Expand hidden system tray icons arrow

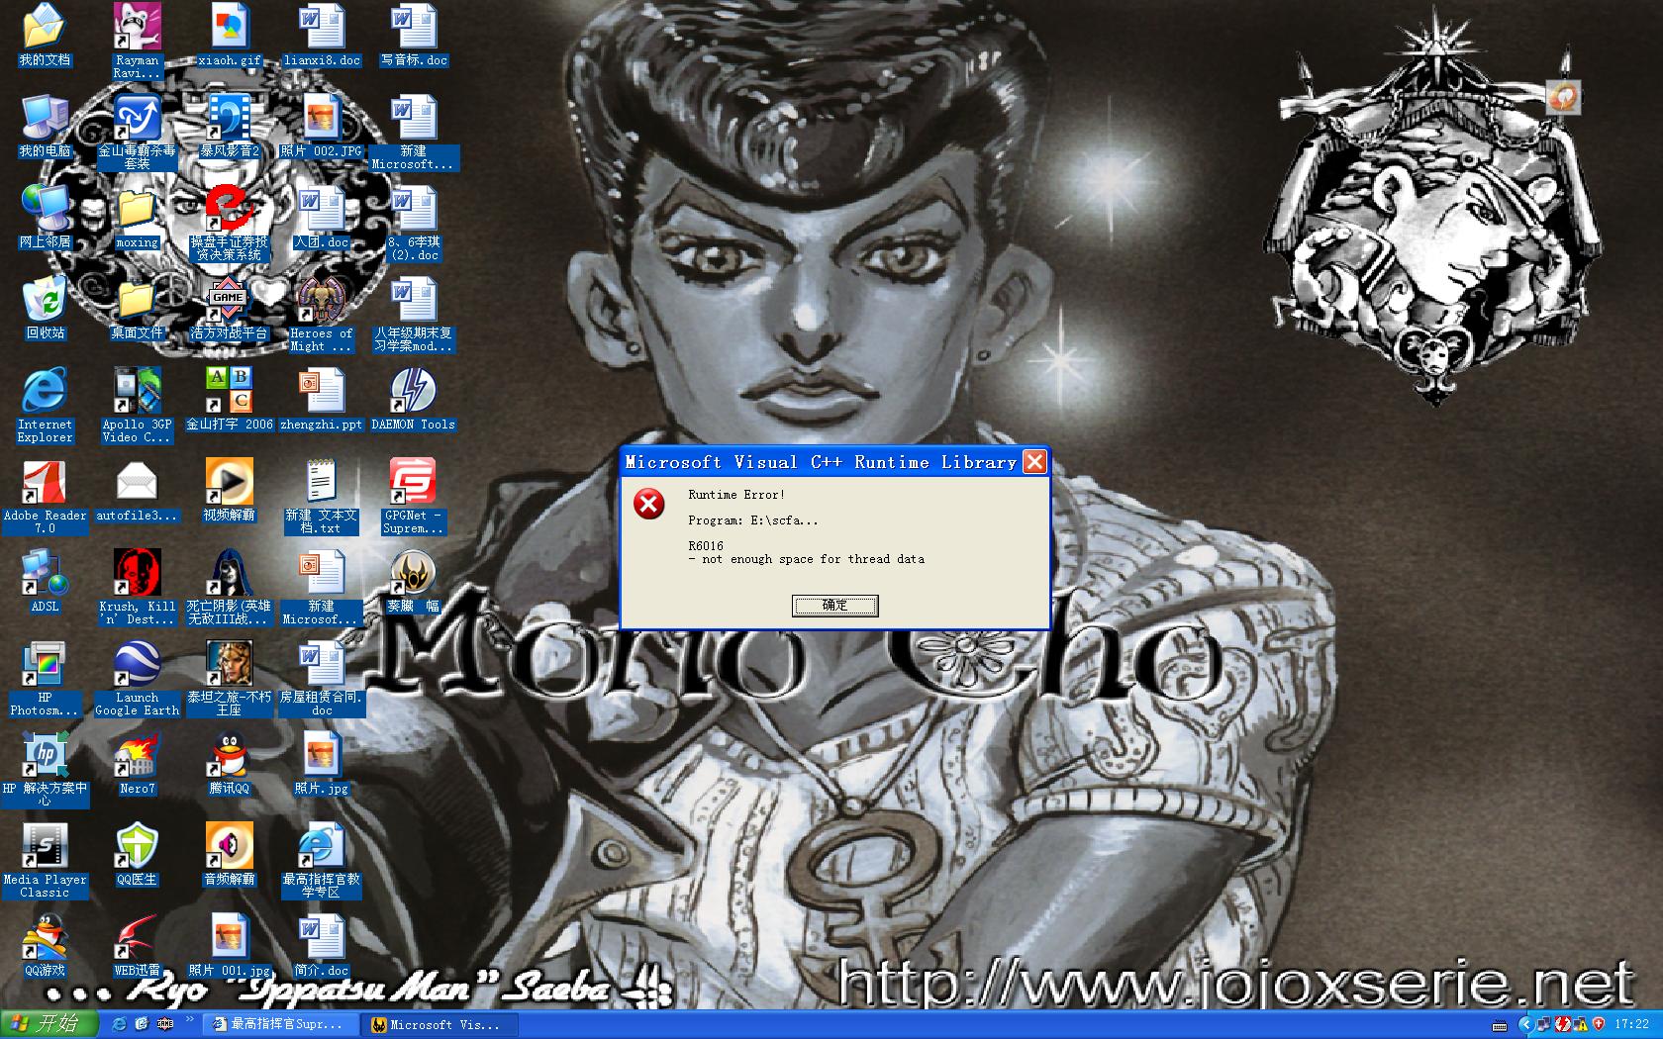tap(1525, 1024)
